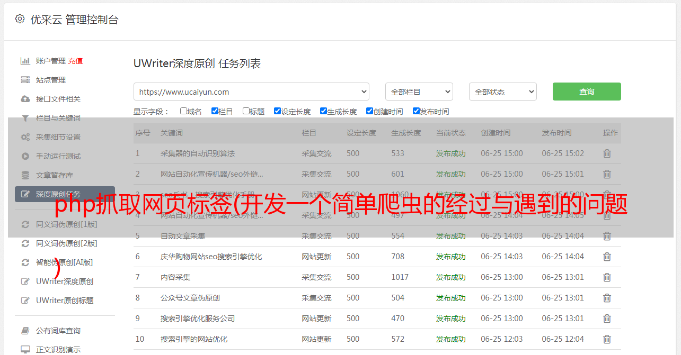This screenshot has height=355, width=681.
Task: Toggle the 生成长度 display field checkbox
Action: [x=323, y=111]
